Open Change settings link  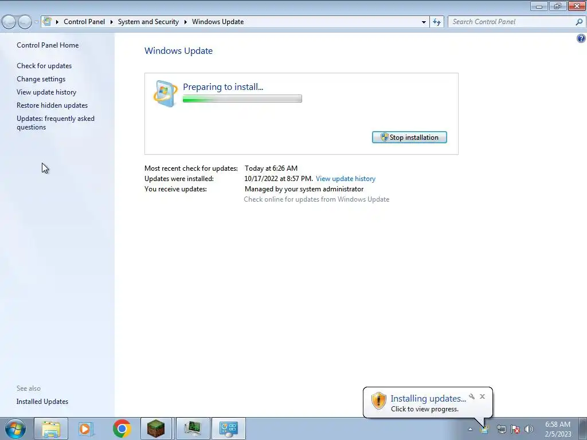point(41,79)
